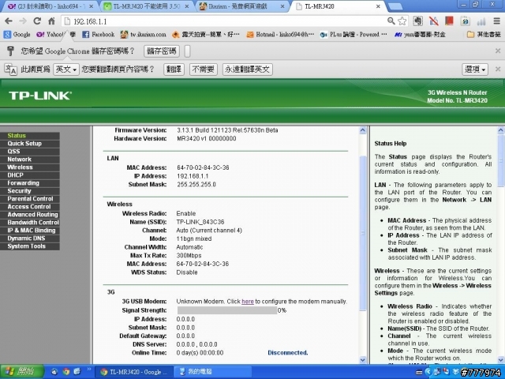Open the Hotmail bookmark
Image resolution: width=505 pixels, height=379 pixels.
(x=280, y=35)
